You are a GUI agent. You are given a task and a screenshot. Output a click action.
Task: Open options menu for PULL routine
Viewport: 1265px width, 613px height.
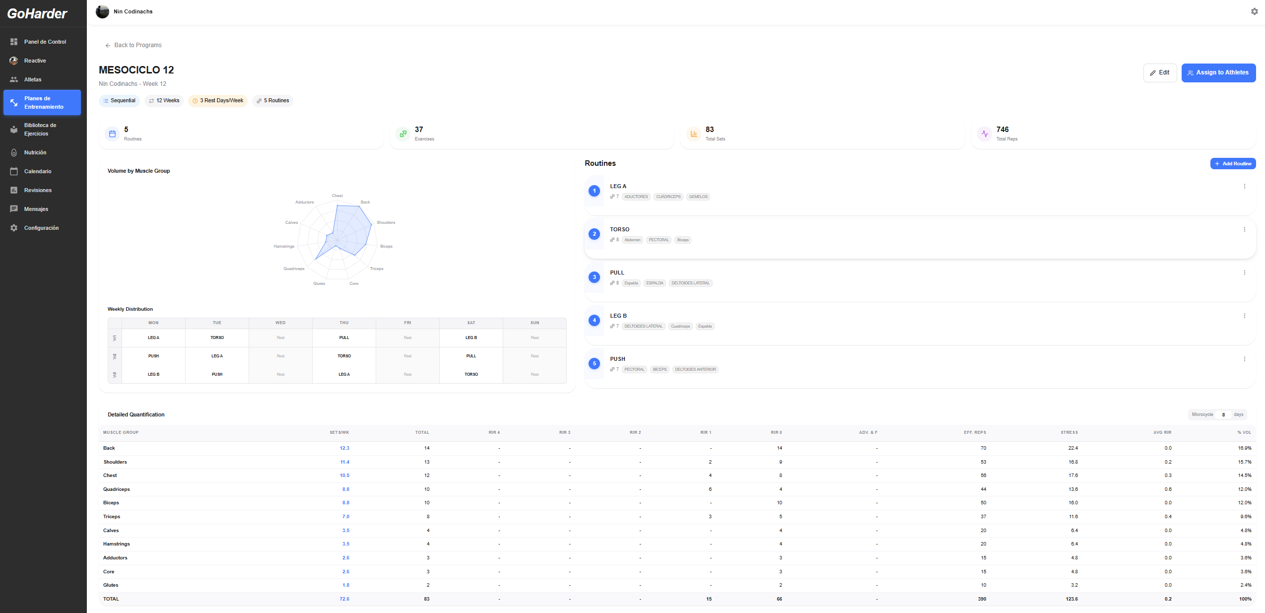[1244, 272]
